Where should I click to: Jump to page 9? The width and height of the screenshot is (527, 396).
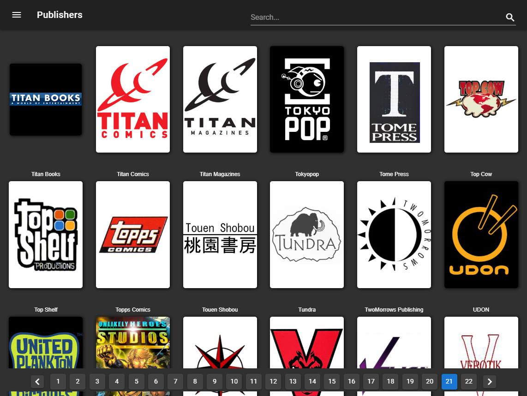[215, 382]
